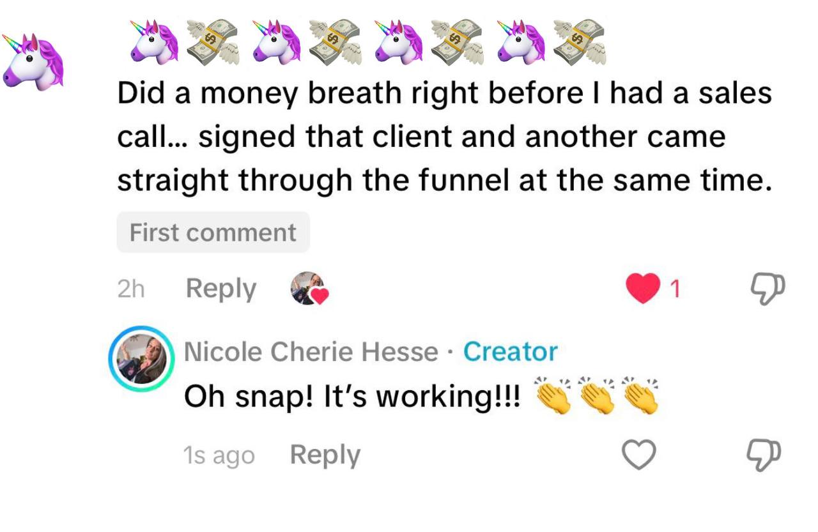Click the Creator label next to Nicole's name

click(x=510, y=351)
